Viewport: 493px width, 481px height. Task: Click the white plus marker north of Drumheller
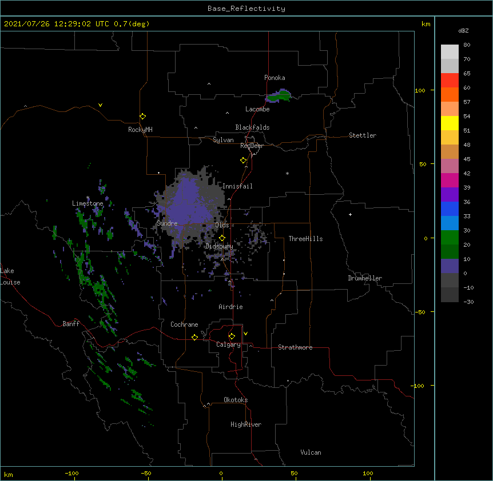pyautogui.click(x=350, y=214)
